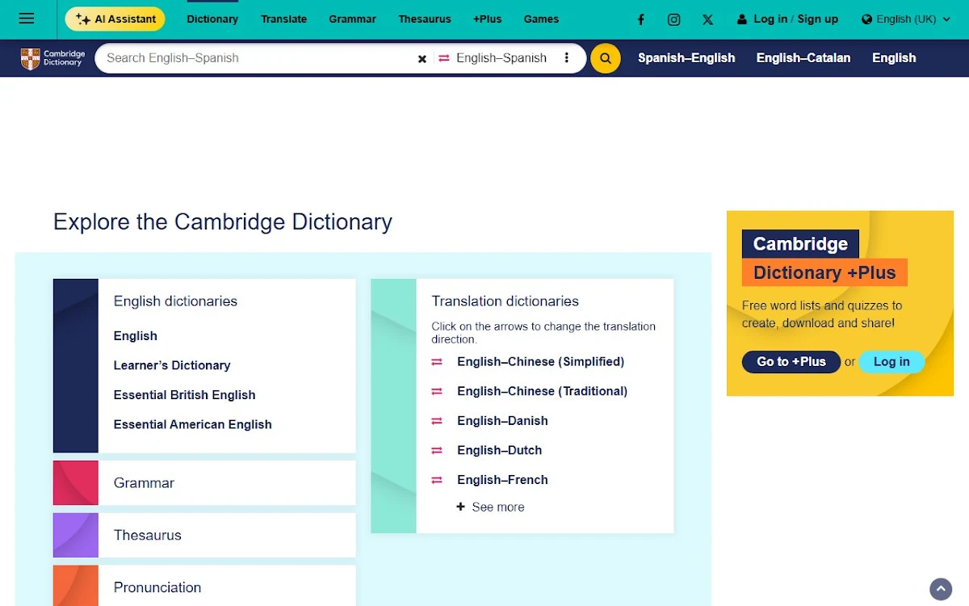The height and width of the screenshot is (606, 969).
Task: Toggle direction arrows for English–Chinese (Simplified)
Action: 437,362
